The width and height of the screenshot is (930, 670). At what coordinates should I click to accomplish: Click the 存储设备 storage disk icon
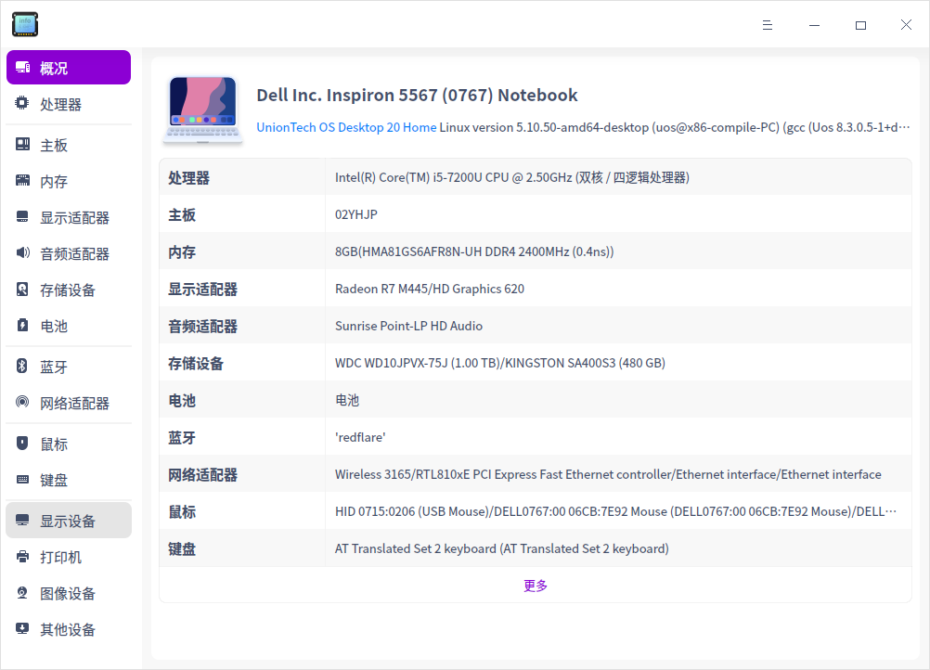coord(22,289)
